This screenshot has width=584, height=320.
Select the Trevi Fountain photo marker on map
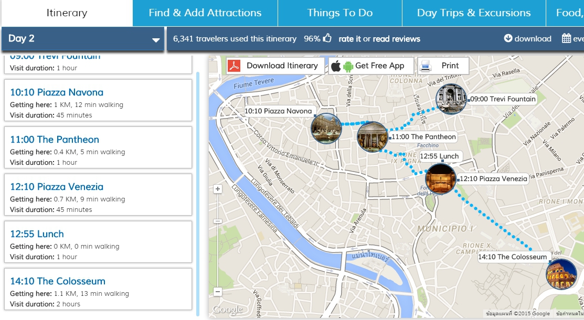point(451,99)
